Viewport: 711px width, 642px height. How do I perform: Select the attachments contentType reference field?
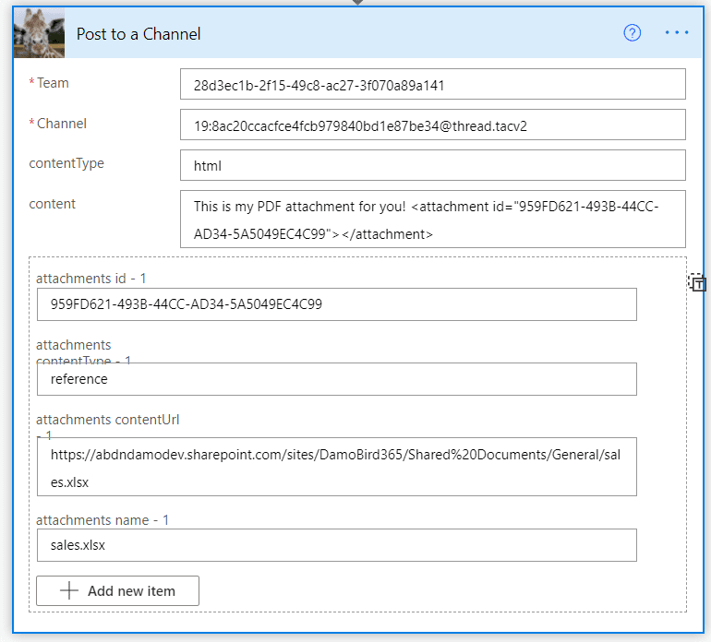click(x=336, y=379)
